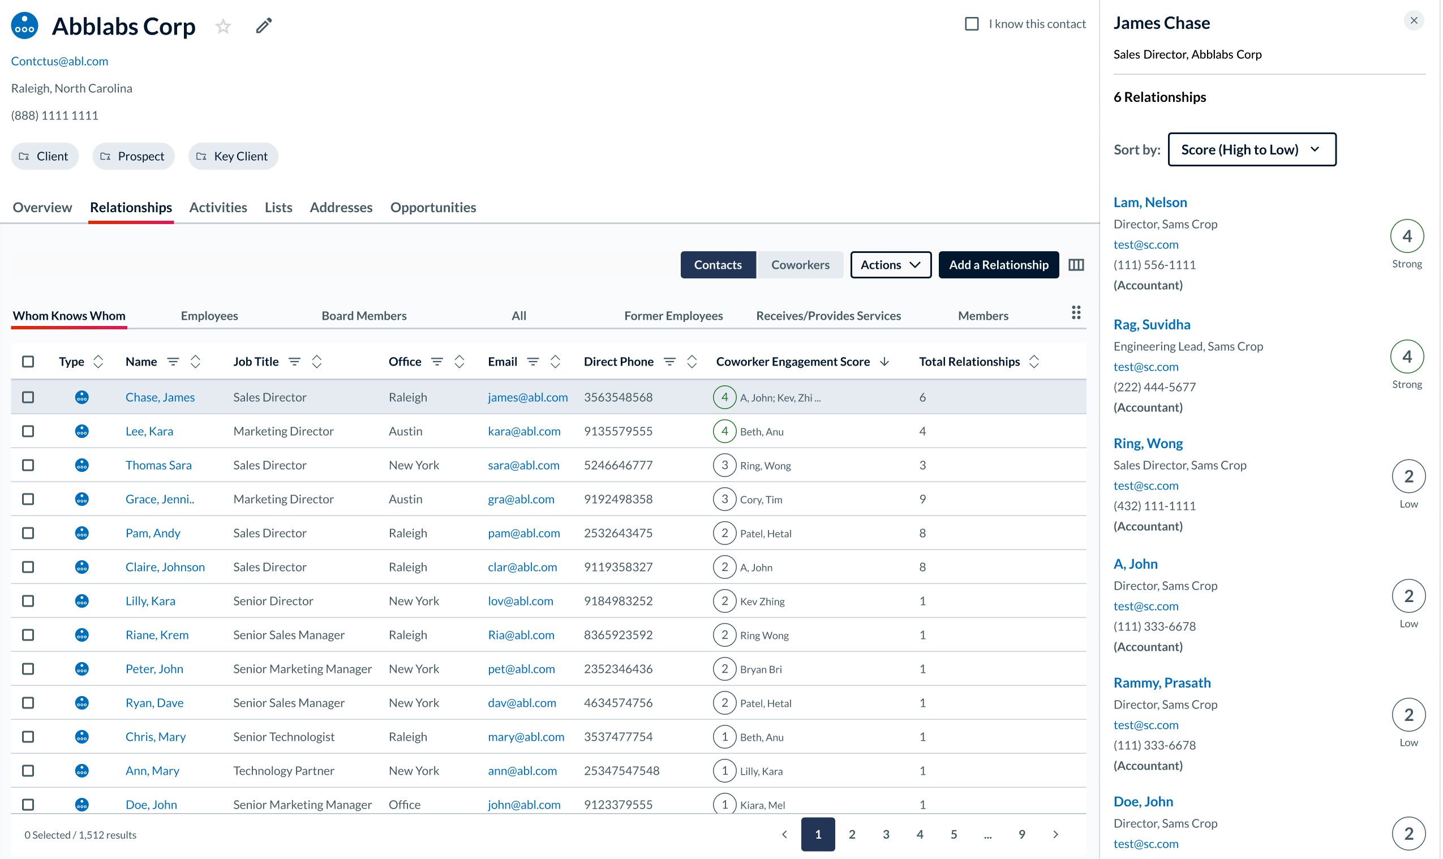This screenshot has width=1443, height=859.
Task: Expand the Actions dropdown
Action: (890, 264)
